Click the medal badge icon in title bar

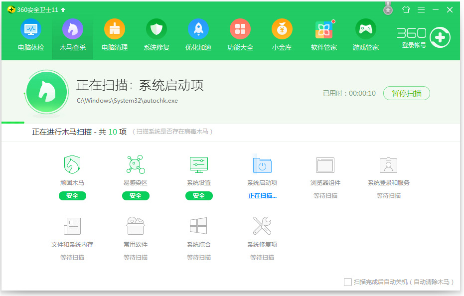coord(388,9)
